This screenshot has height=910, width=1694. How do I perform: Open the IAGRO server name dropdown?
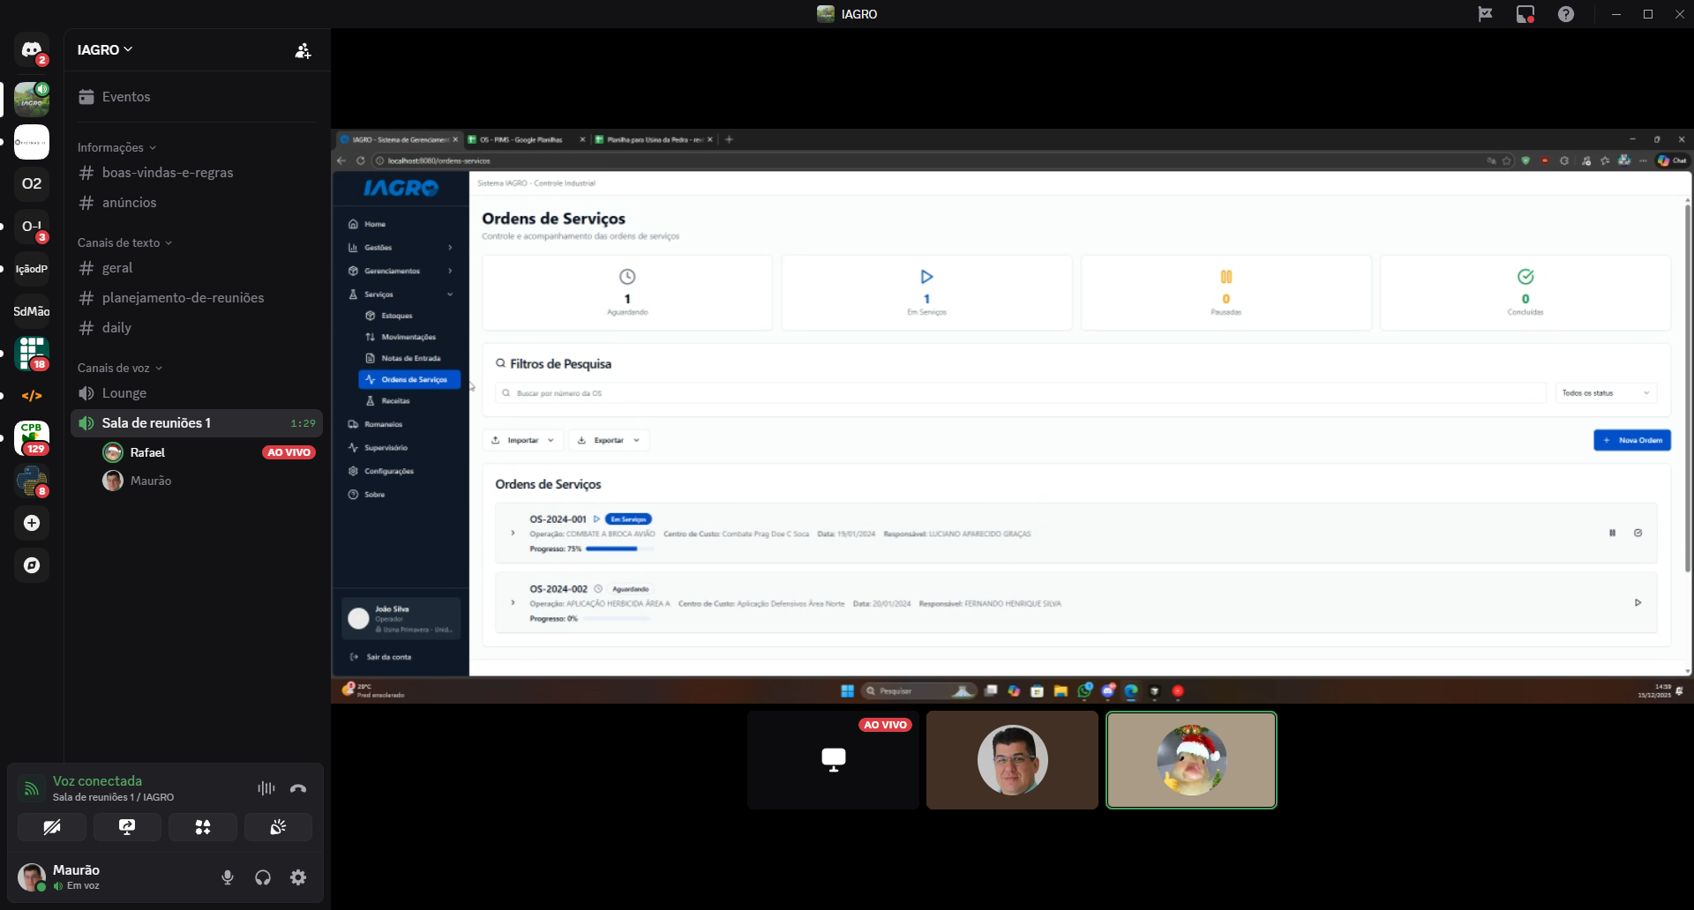(104, 49)
